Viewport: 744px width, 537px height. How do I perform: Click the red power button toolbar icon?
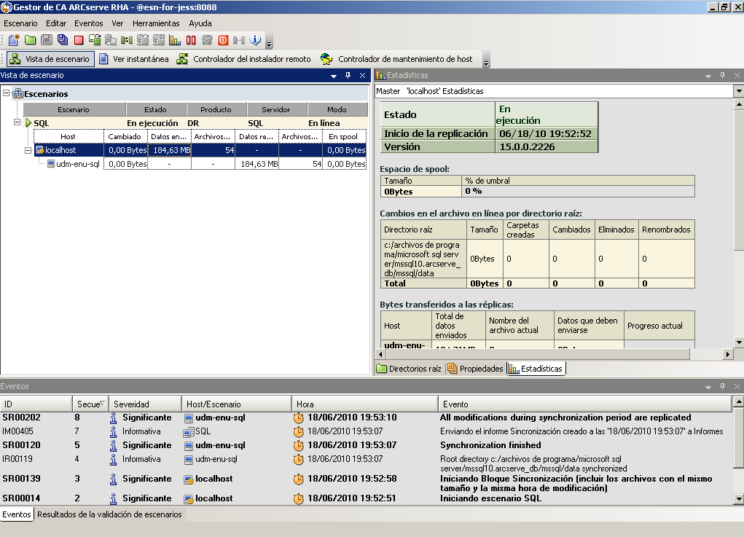tap(223, 40)
